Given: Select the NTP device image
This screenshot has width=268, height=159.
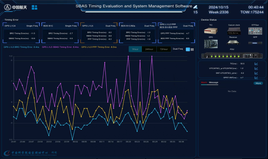Looking at the screenshot, I should (255, 43).
